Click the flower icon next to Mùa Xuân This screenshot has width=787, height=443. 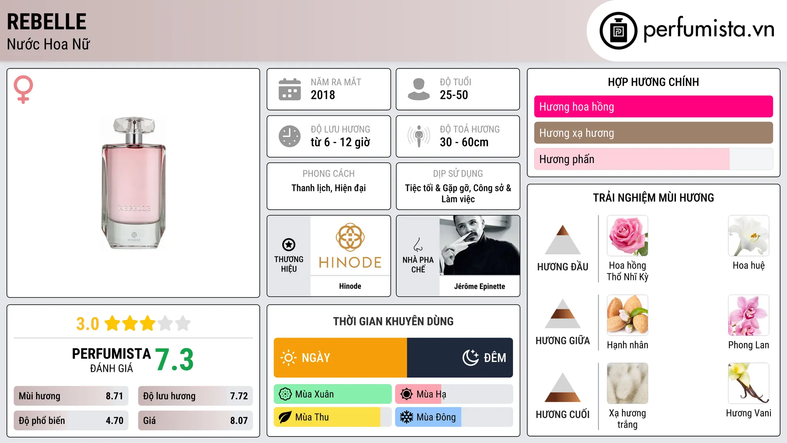[285, 394]
